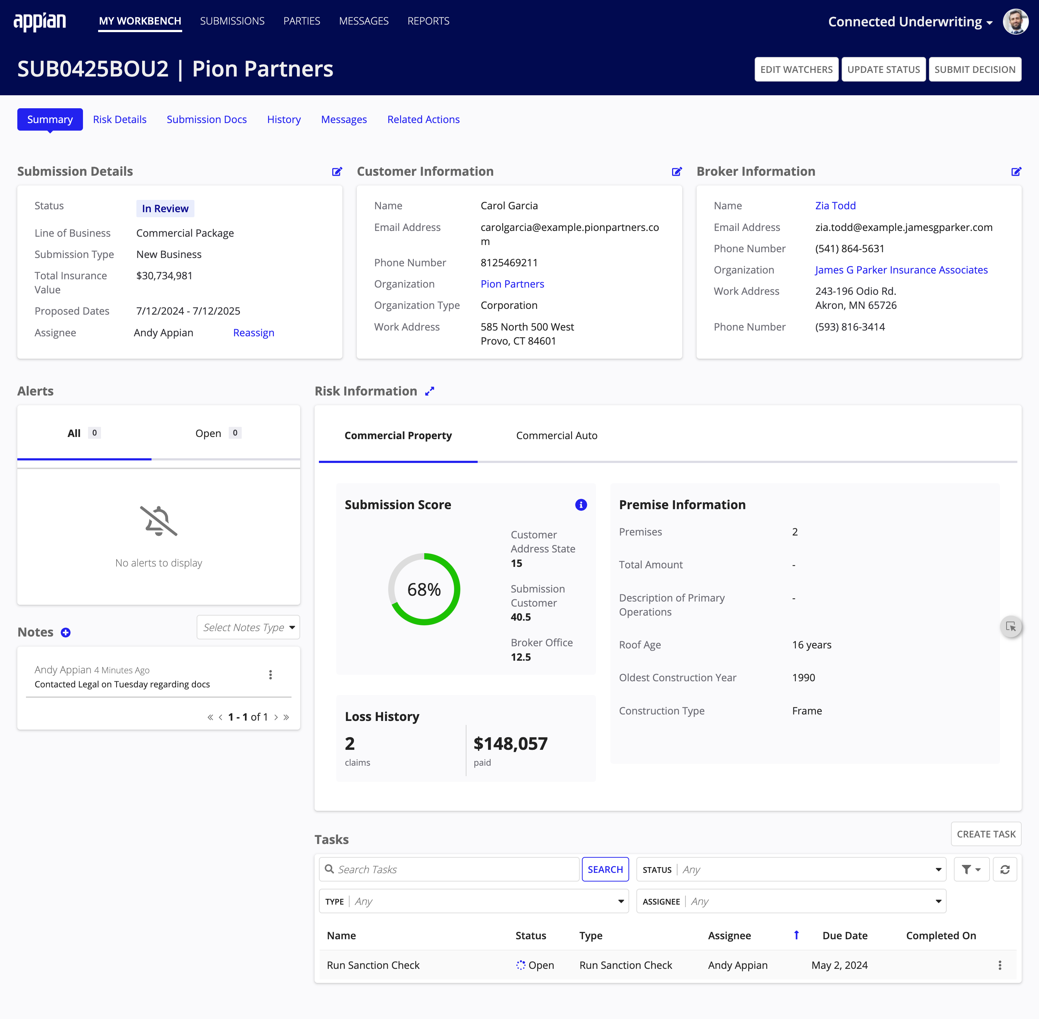Expand Risk Information with the arrows icon
The image size is (1039, 1019).
click(x=430, y=391)
